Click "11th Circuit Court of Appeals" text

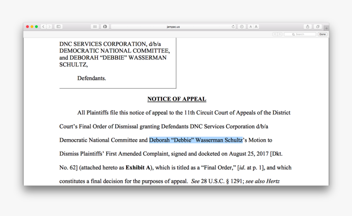[221, 113]
